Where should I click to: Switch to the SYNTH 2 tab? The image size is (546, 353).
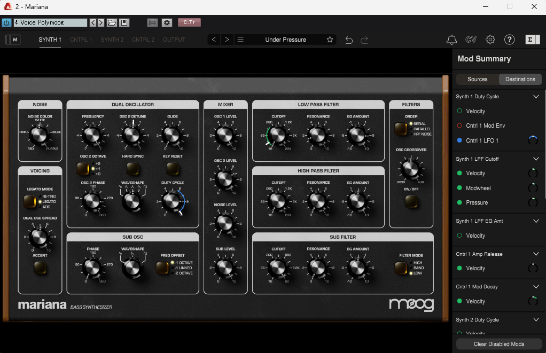pos(112,40)
